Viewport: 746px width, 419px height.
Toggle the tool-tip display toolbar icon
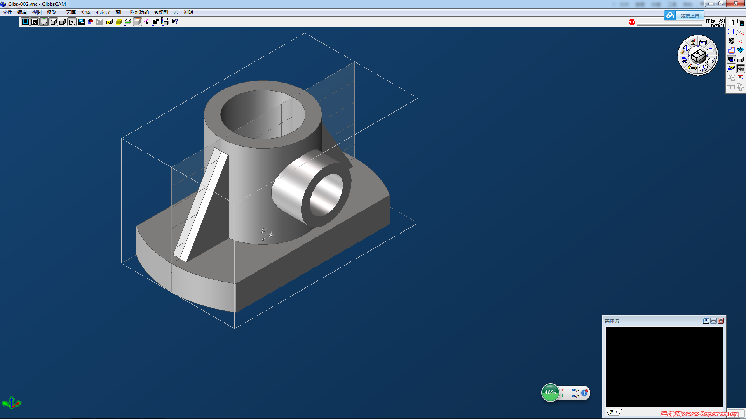44,22
